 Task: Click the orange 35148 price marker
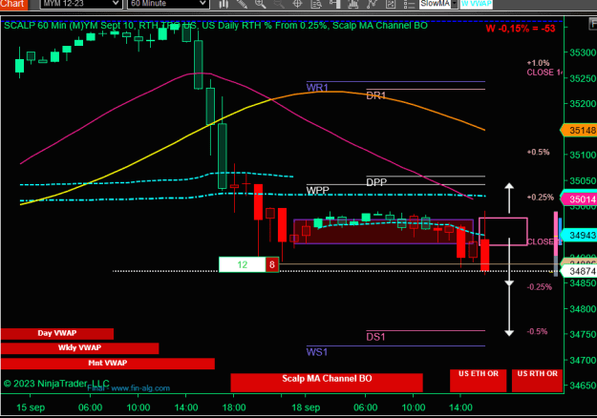click(579, 131)
